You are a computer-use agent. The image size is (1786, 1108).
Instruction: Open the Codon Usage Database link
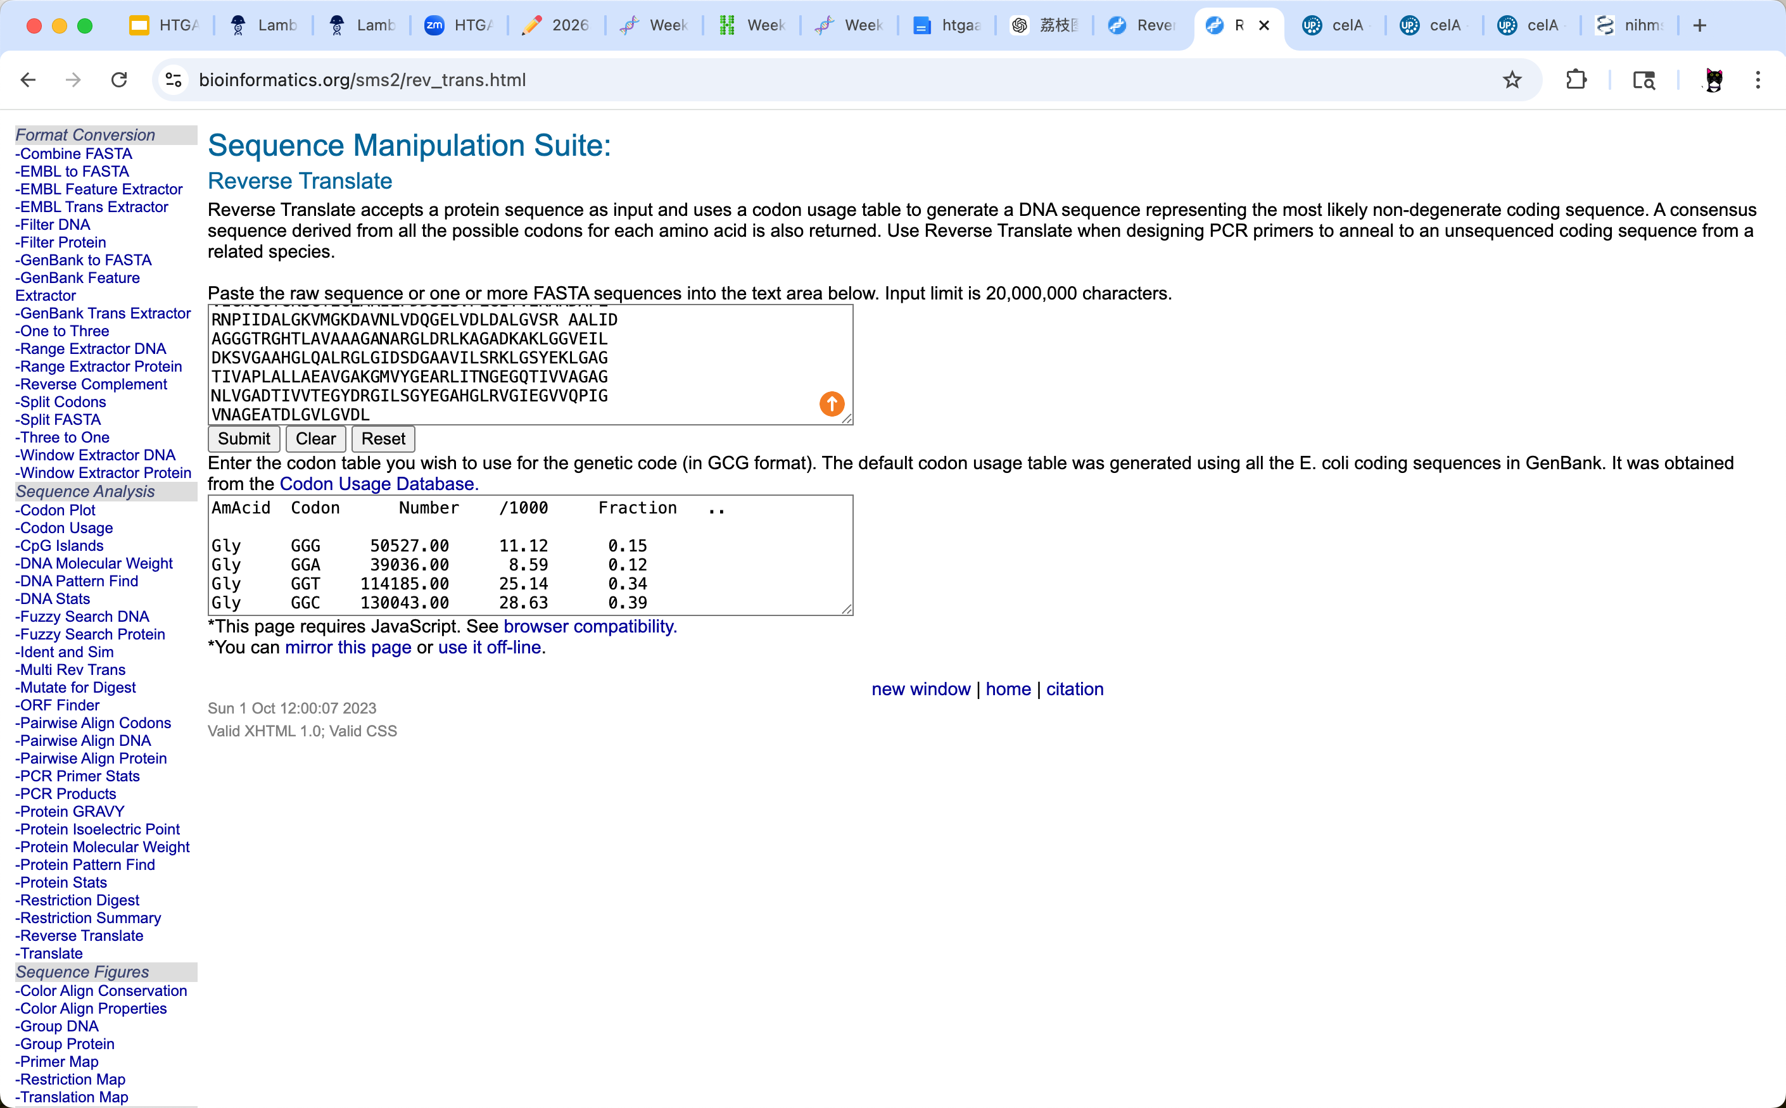click(x=378, y=484)
